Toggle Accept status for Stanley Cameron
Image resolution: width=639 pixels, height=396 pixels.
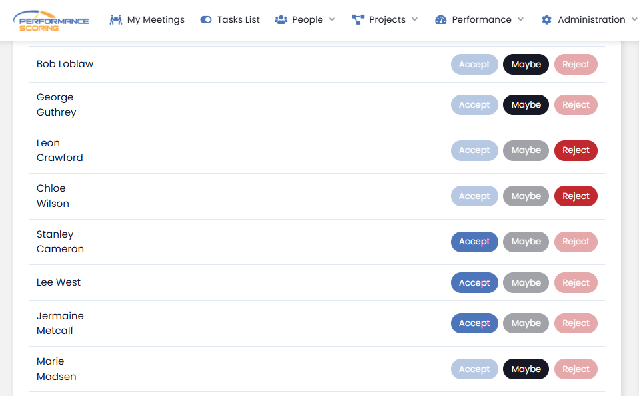474,242
